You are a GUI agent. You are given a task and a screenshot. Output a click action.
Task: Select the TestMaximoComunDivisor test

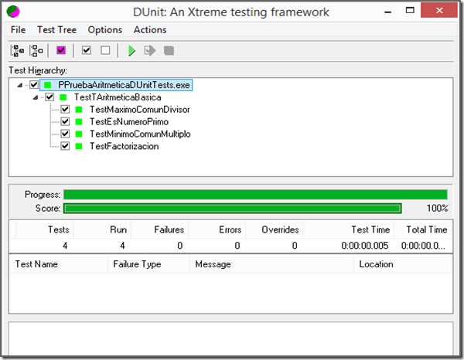click(x=140, y=110)
